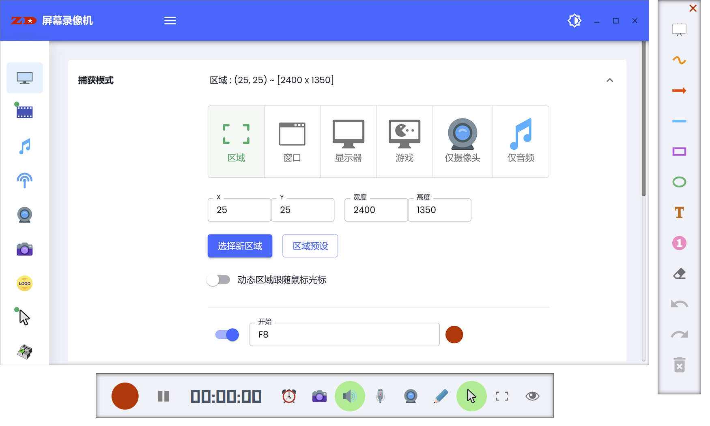Open LOGO watermark settings in the sidebar

tap(24, 283)
